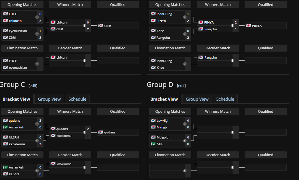299x180 pixels.
Task: Open match info for EDGE vs chikurin
Action: [x=37, y=17]
